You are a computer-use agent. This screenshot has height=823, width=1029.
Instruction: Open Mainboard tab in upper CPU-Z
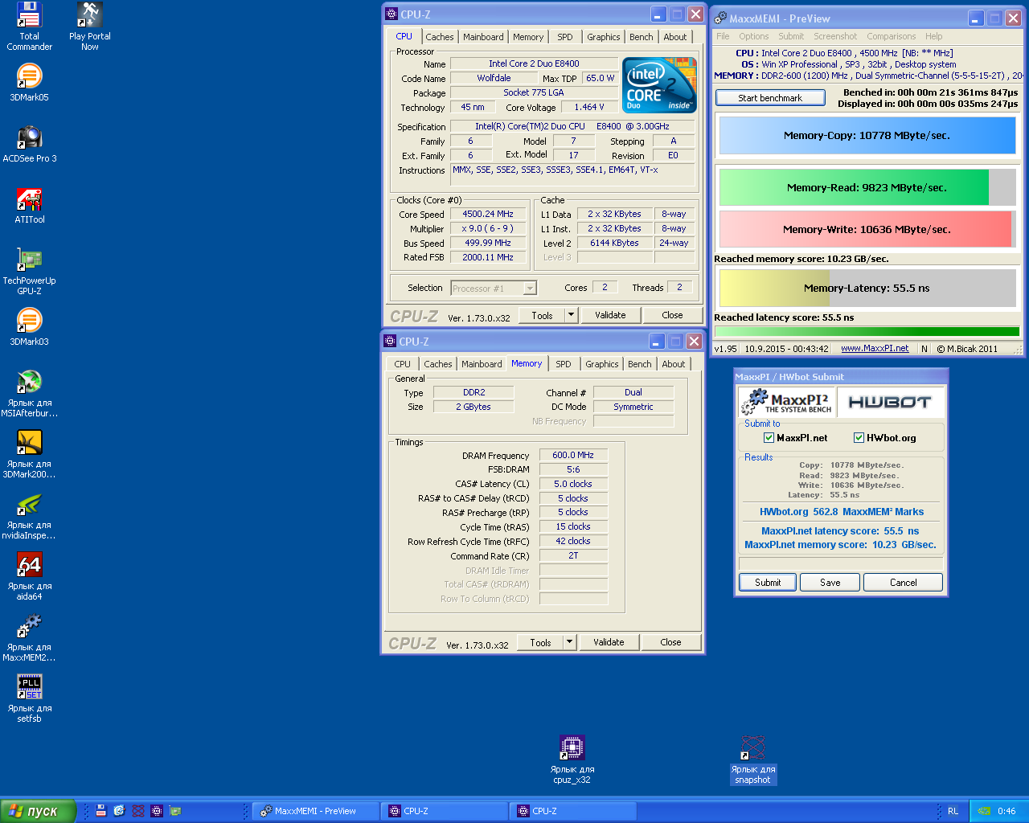pos(483,37)
